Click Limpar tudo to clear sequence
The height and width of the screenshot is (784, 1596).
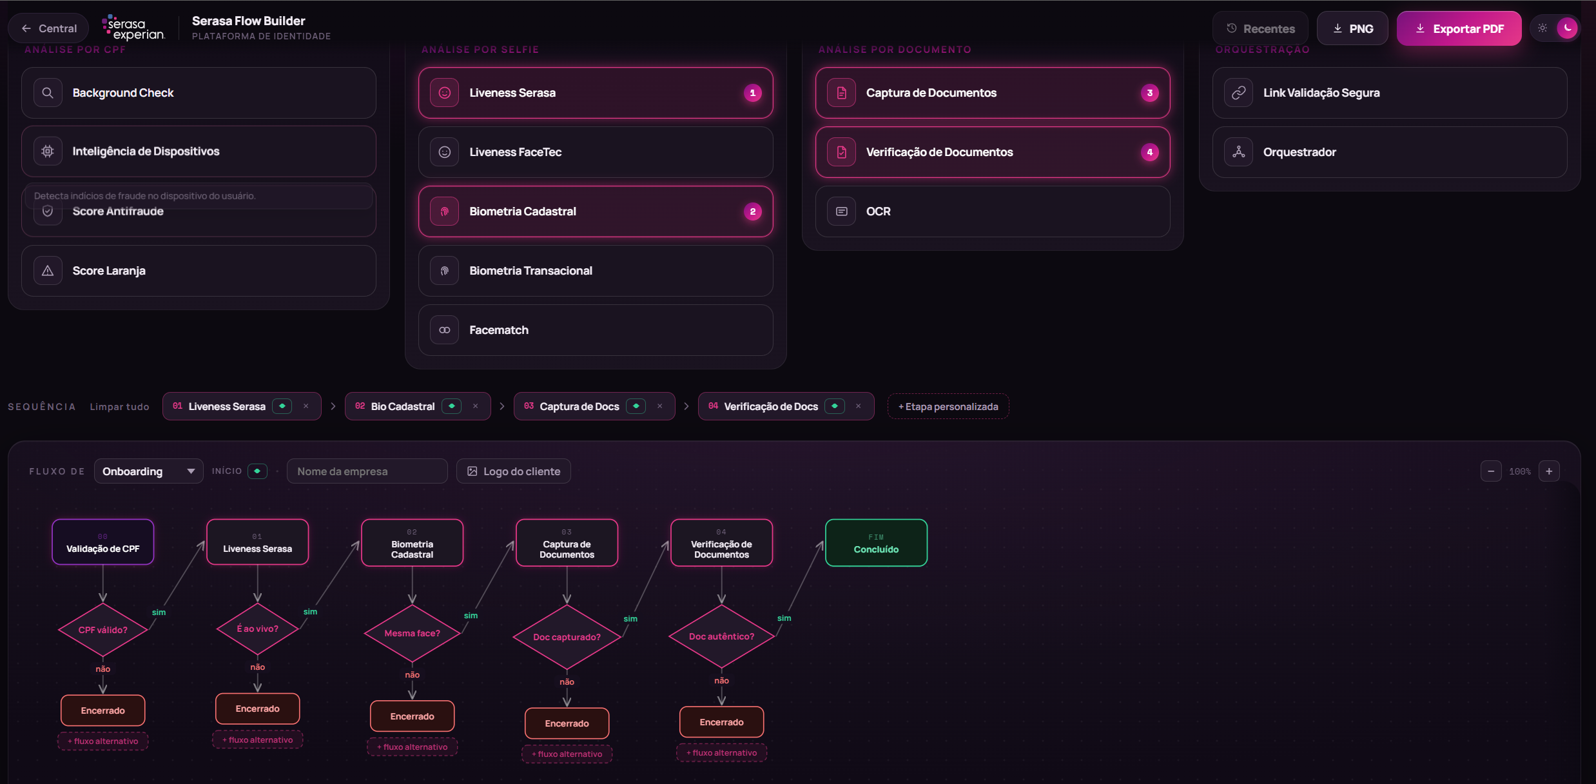tap(120, 407)
